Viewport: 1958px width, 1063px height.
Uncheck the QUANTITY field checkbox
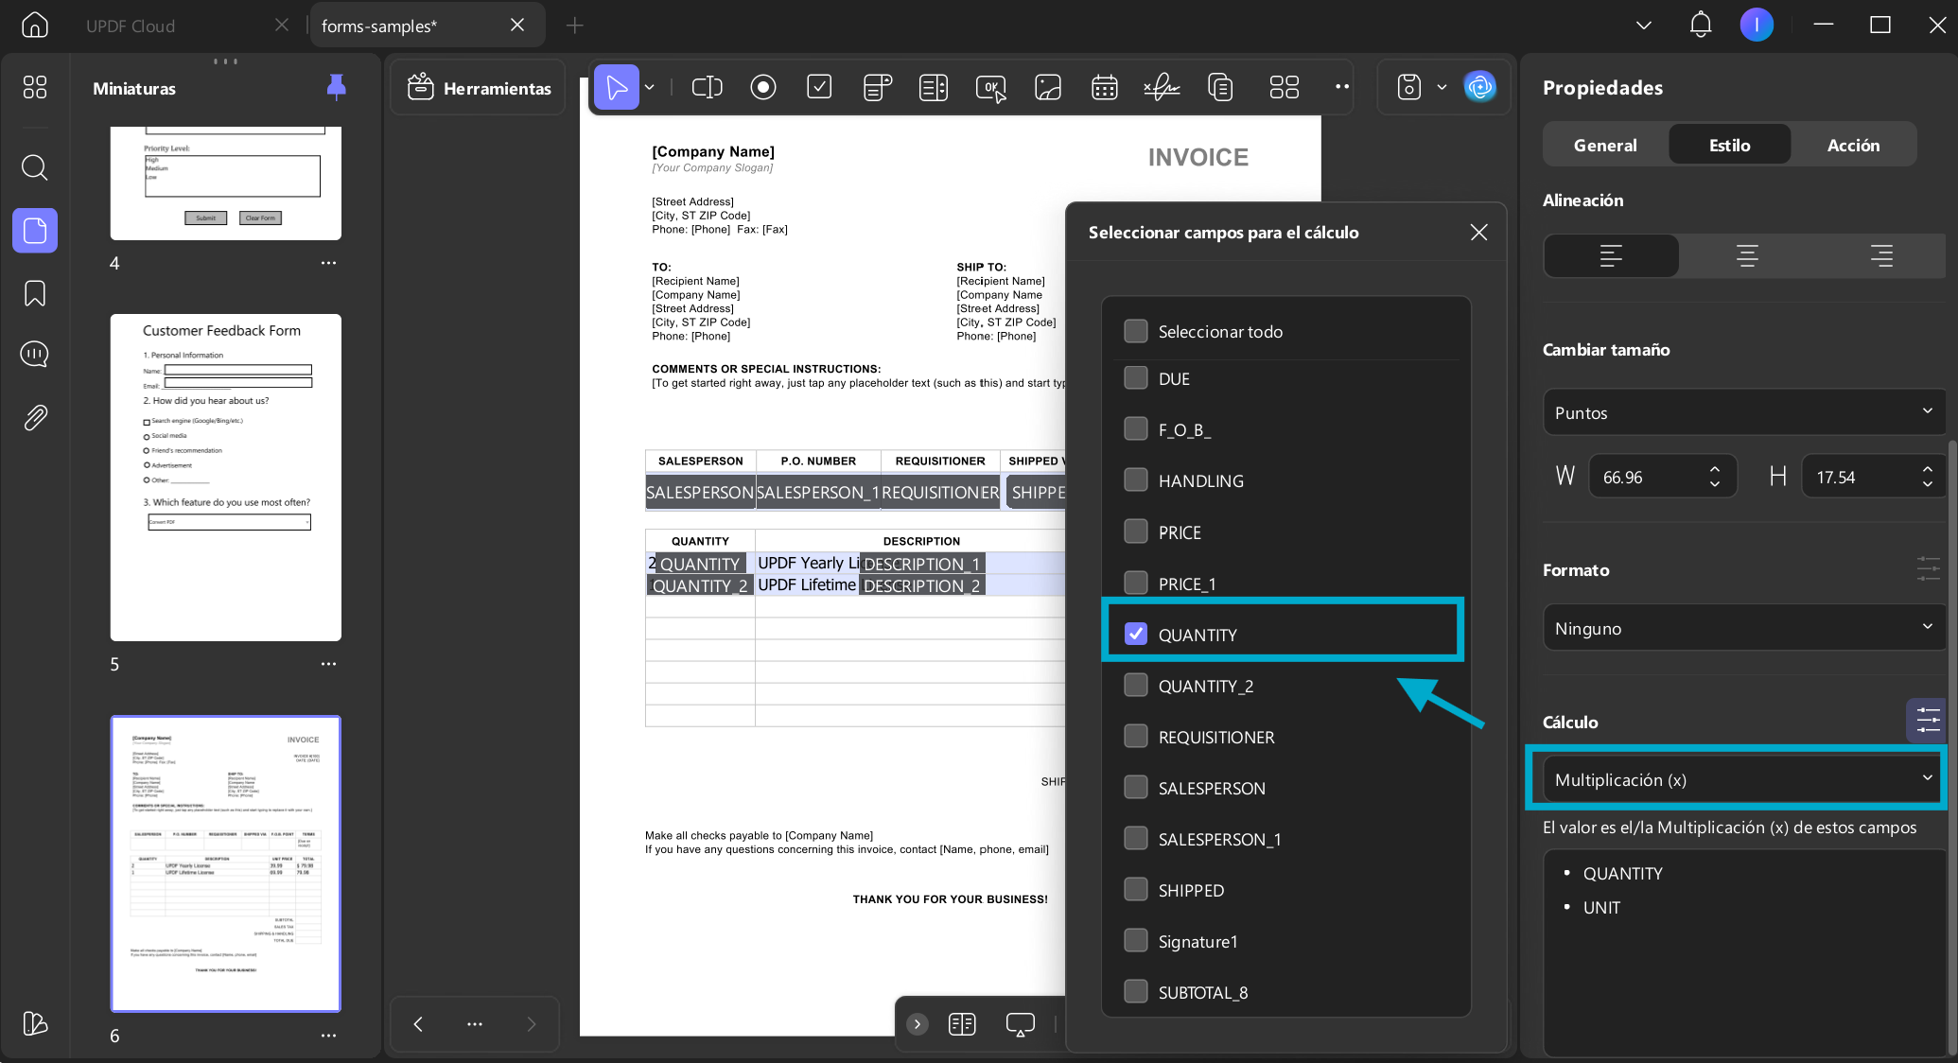pyautogui.click(x=1136, y=634)
